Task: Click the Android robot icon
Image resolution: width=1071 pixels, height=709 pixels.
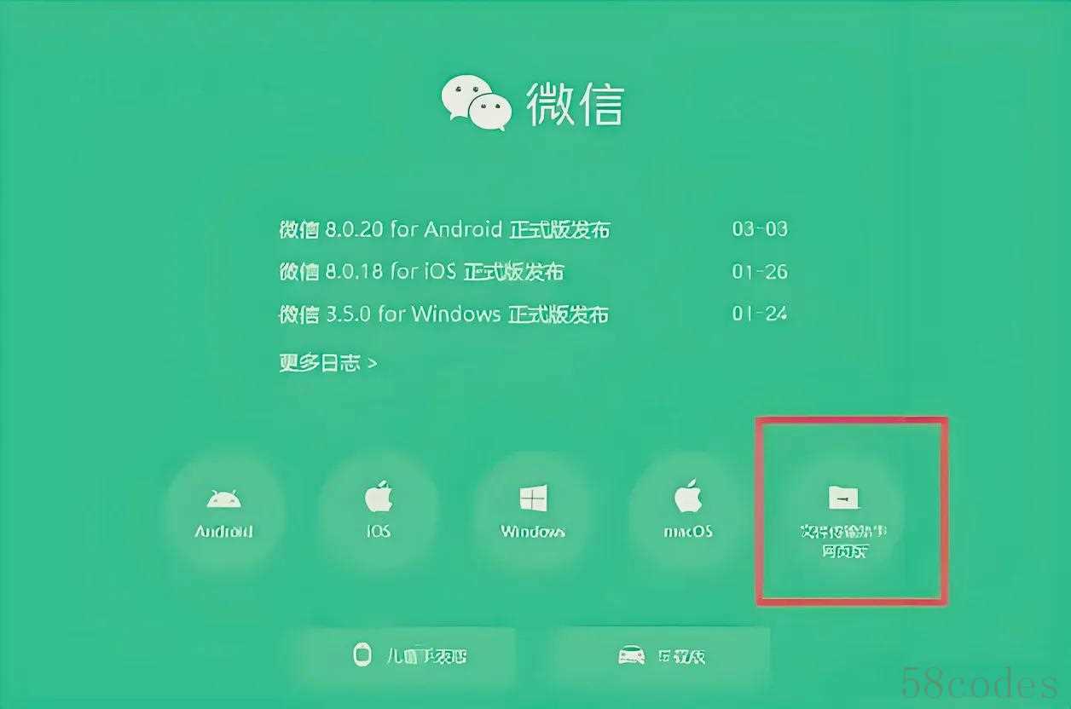Action: [x=224, y=499]
